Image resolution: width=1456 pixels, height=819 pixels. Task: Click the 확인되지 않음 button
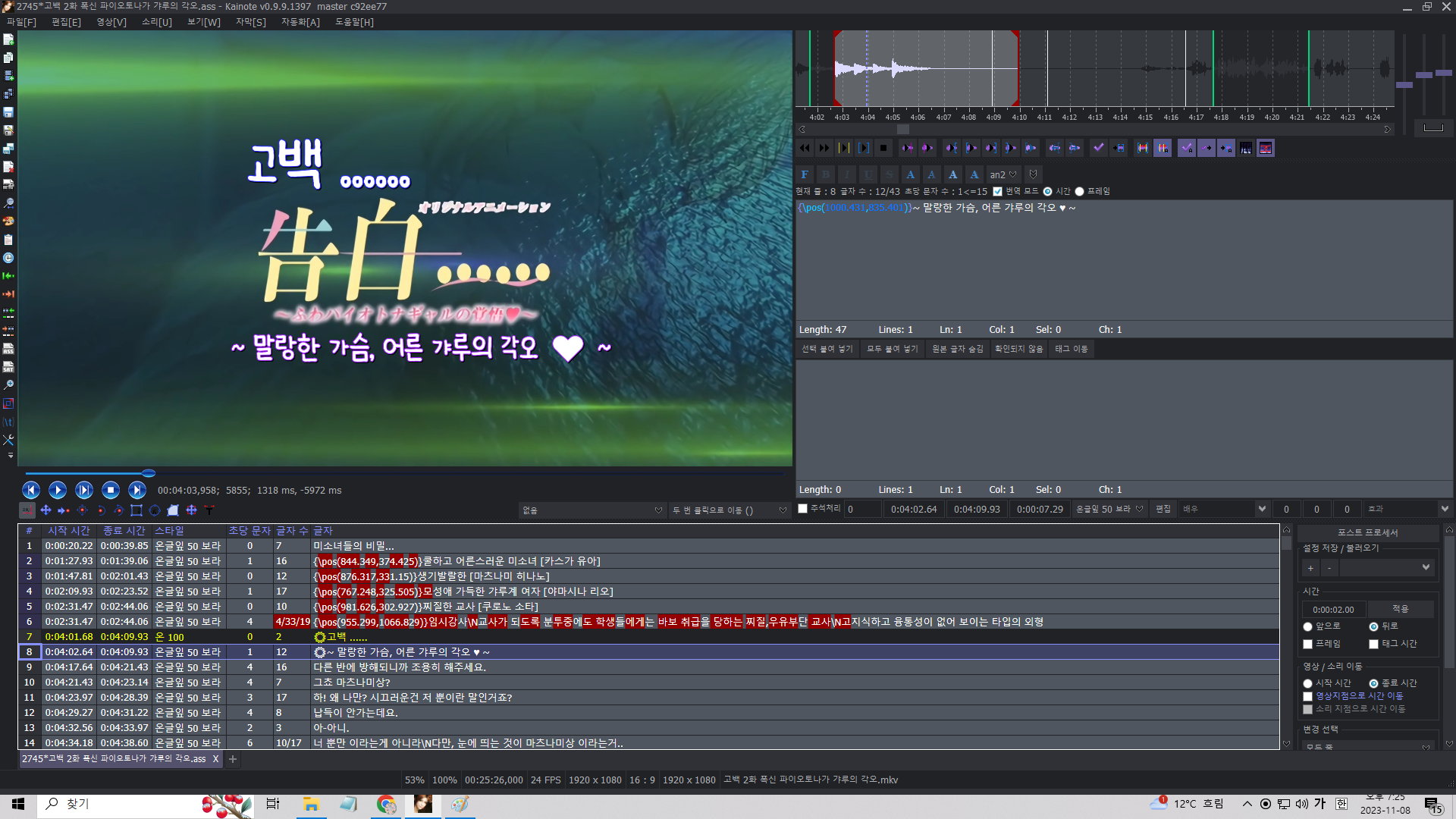(1019, 349)
